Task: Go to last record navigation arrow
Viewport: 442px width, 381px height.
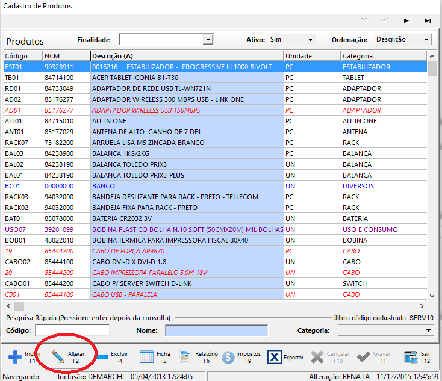Action: 428,20
